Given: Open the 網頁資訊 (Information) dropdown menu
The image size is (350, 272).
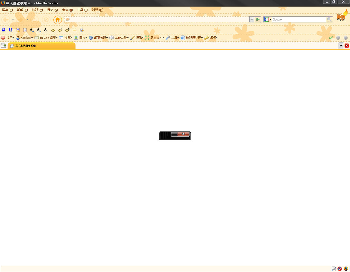Looking at the screenshot, I should point(98,38).
